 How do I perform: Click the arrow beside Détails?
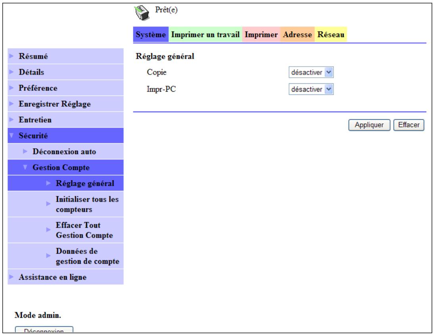click(11, 72)
